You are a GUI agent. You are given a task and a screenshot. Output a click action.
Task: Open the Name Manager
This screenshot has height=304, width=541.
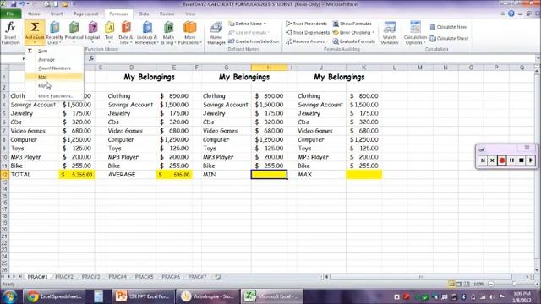216,32
